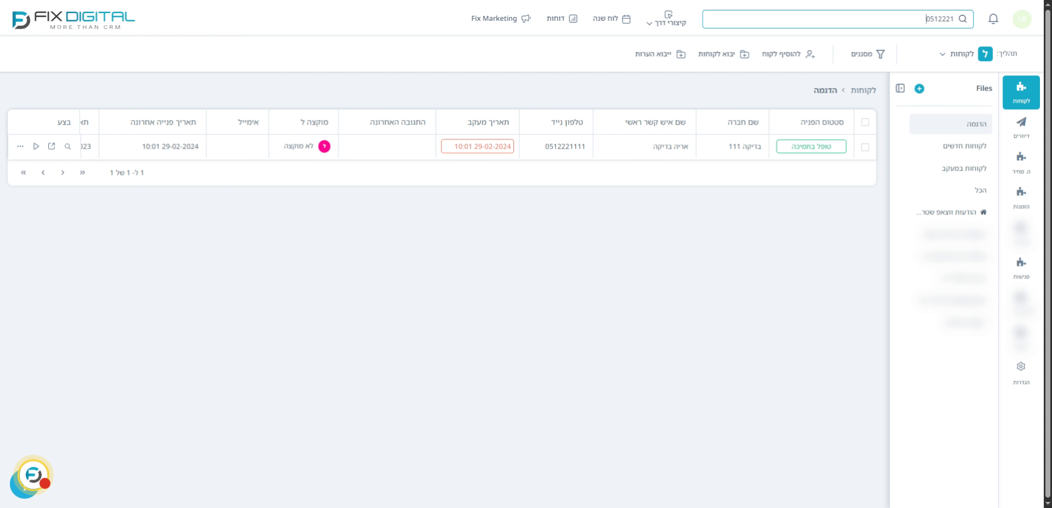Screen dimensions: 1052x508
Task: Open the דיוורים paper-plane sidebar item
Action: click(x=1021, y=127)
